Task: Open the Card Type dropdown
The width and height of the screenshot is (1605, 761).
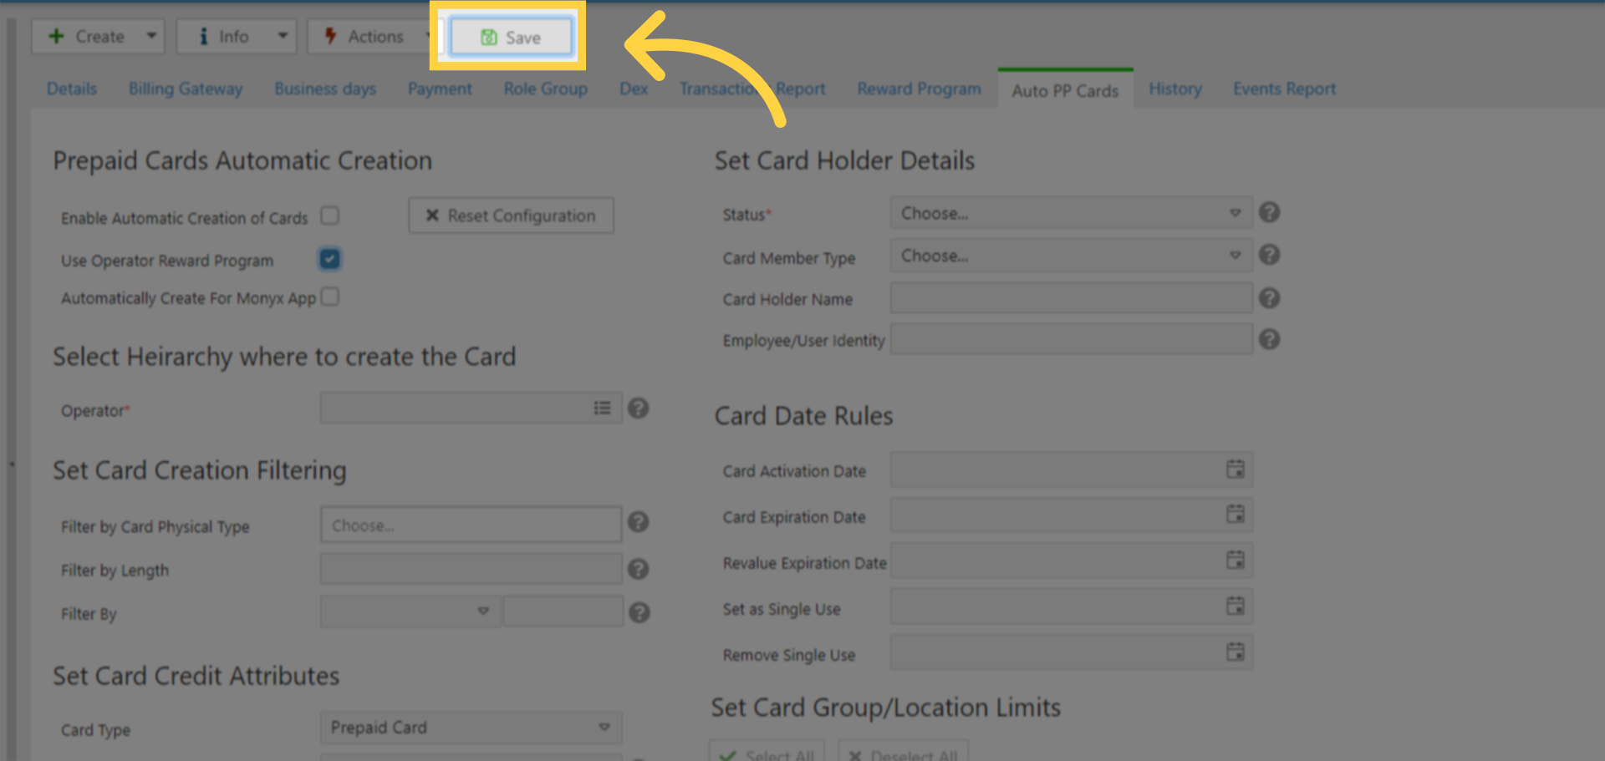Action: point(471,728)
